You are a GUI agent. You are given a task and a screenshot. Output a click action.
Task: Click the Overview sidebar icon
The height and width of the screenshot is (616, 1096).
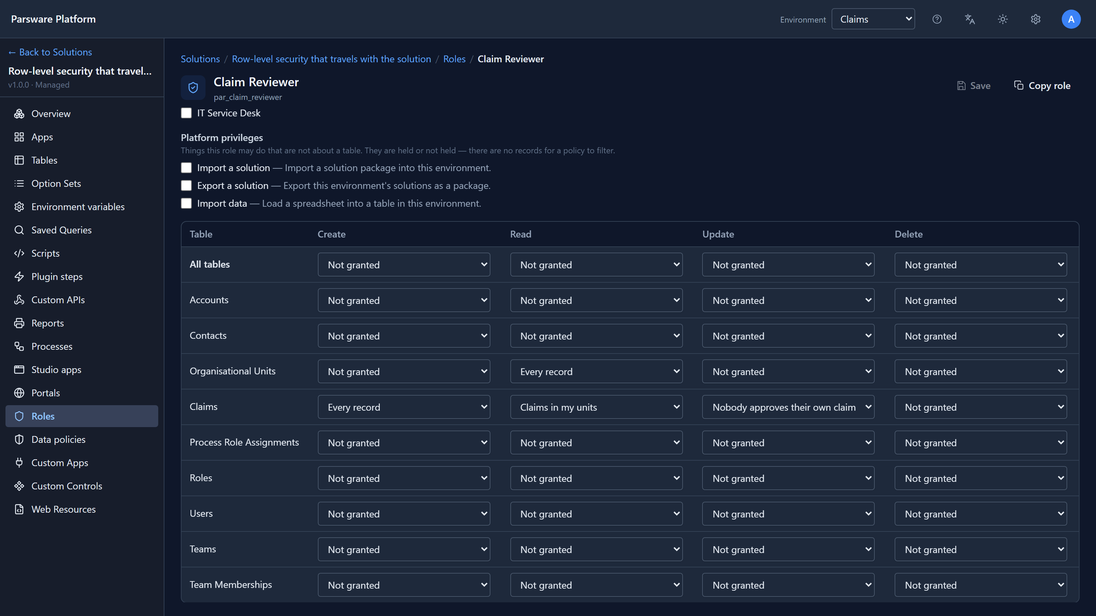(x=19, y=114)
